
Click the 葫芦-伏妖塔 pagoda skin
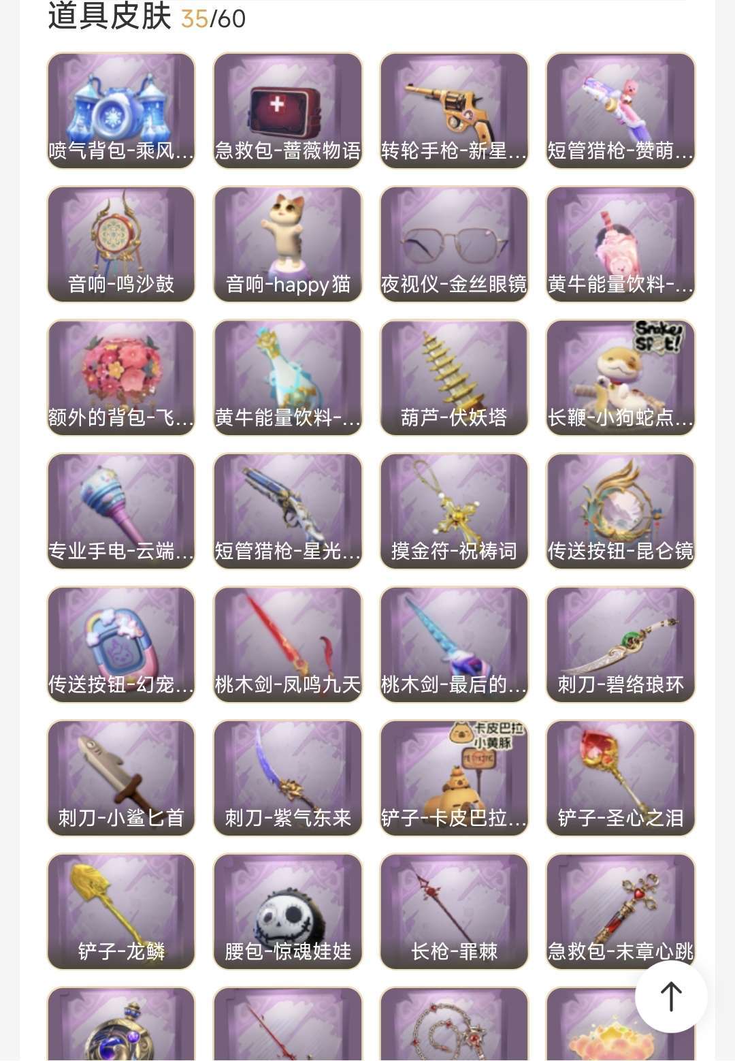click(454, 377)
